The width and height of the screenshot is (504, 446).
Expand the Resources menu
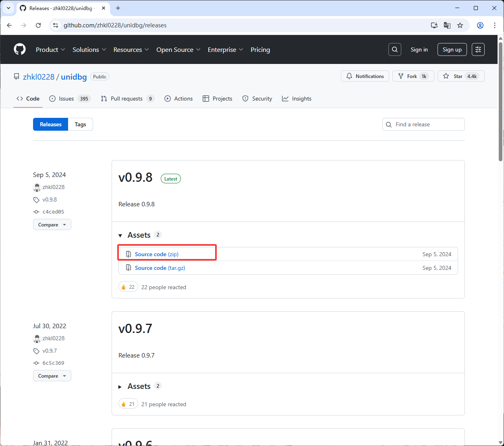tap(131, 49)
